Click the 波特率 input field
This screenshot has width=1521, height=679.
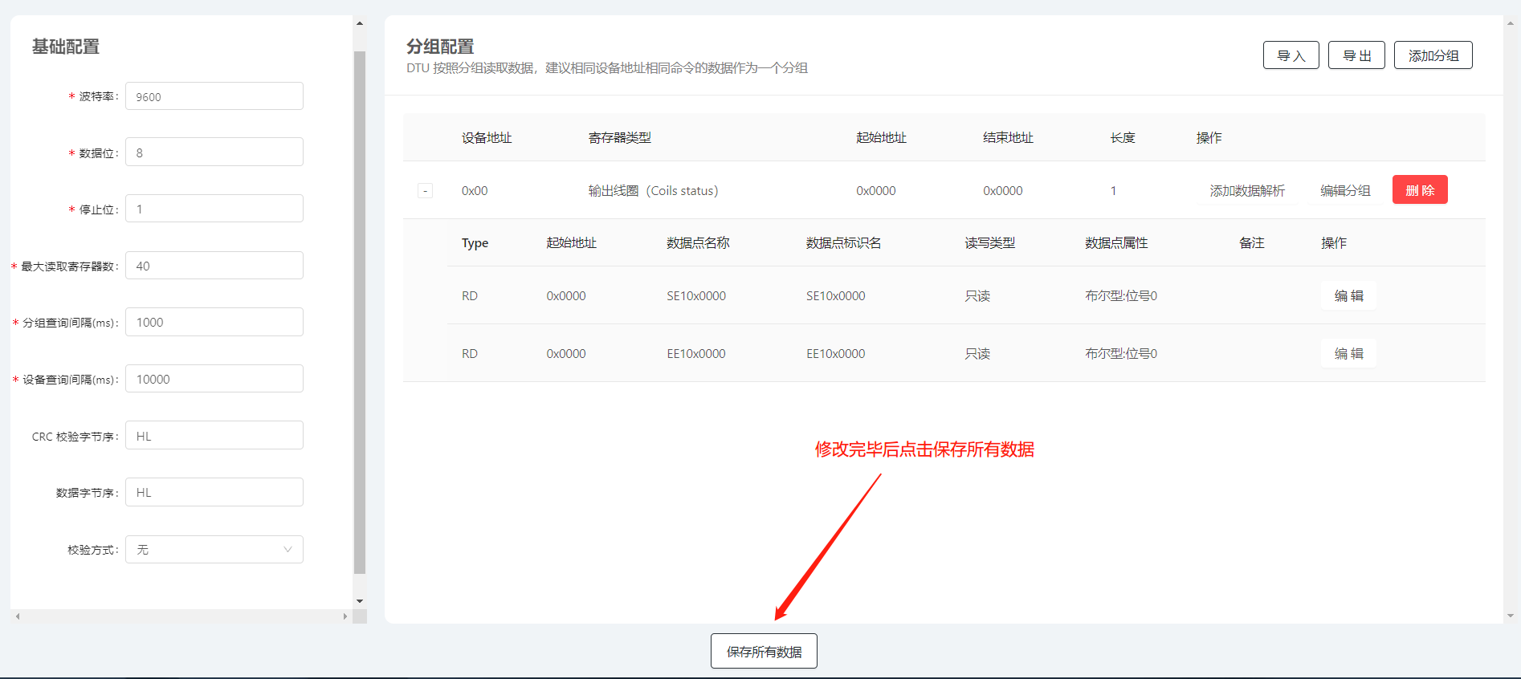[214, 96]
